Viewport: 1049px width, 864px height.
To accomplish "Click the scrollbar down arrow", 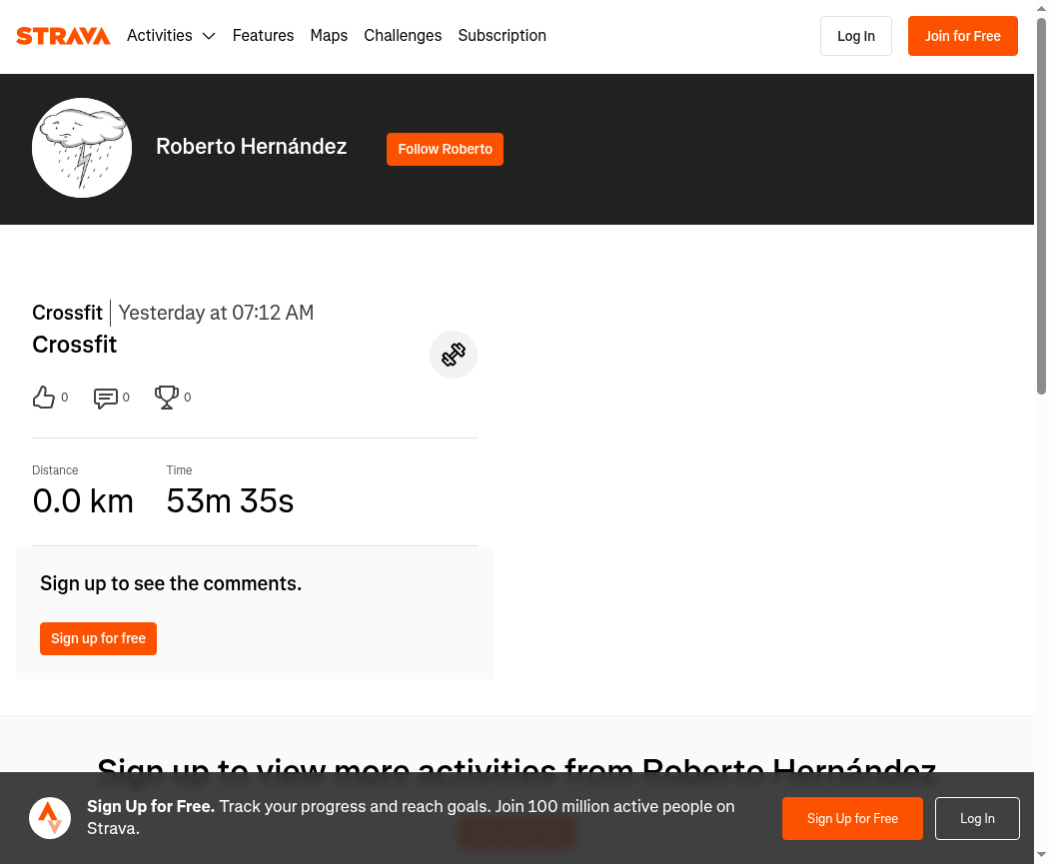I will coord(1042,855).
